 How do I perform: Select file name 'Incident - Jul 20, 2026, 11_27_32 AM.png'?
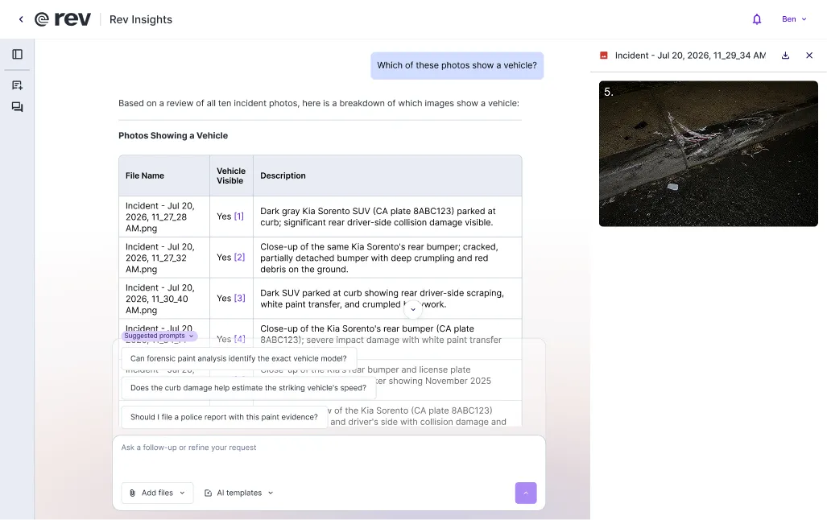point(159,258)
